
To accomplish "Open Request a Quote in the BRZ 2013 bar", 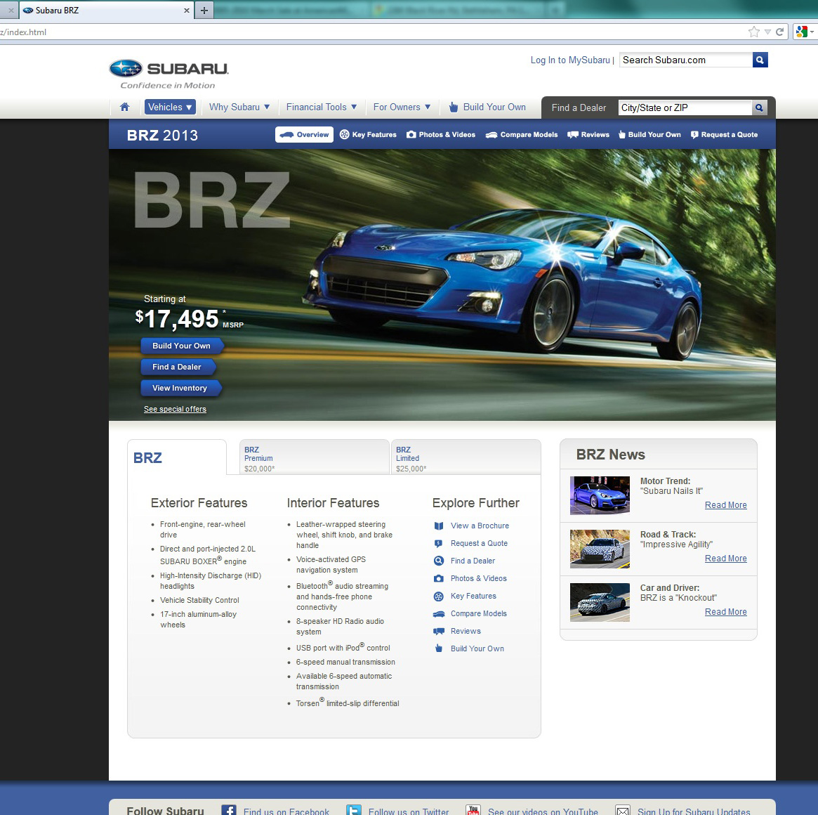I will click(724, 135).
